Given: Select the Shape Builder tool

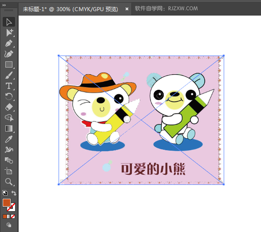Looking at the screenshot, I should [x=9, y=118].
